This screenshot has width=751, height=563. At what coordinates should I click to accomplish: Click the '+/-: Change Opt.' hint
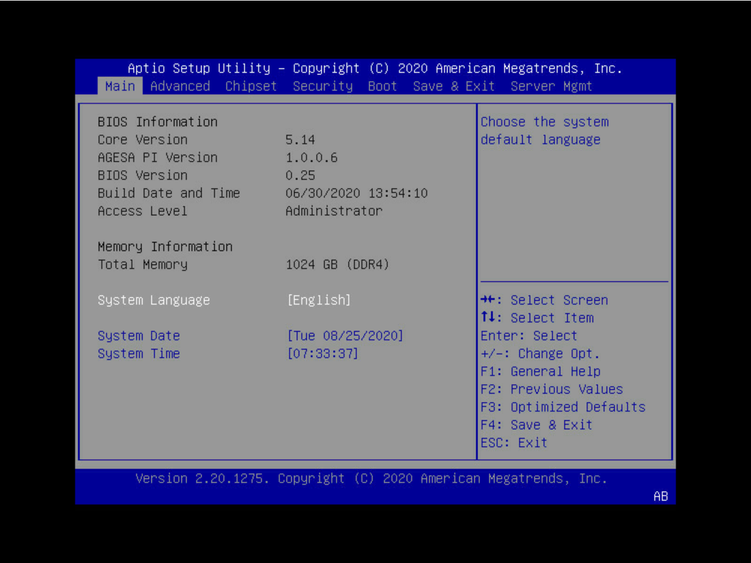coord(541,353)
